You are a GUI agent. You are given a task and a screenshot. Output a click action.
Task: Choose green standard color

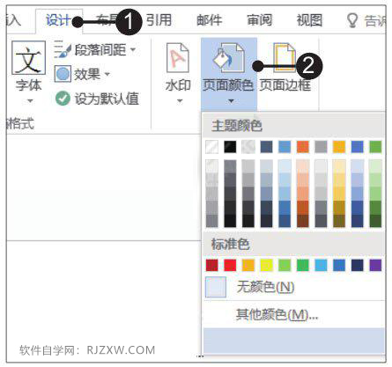click(x=303, y=265)
